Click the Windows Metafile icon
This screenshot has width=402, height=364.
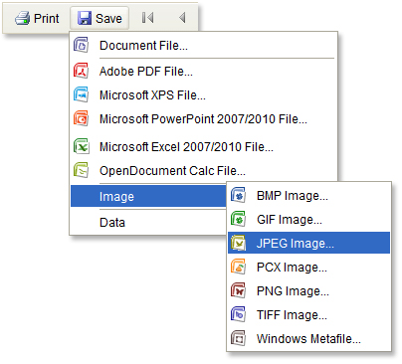[238, 338]
